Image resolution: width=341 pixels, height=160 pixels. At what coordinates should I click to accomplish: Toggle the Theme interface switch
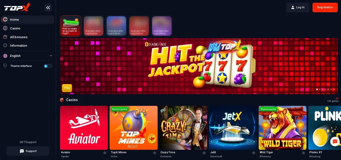click(48, 66)
